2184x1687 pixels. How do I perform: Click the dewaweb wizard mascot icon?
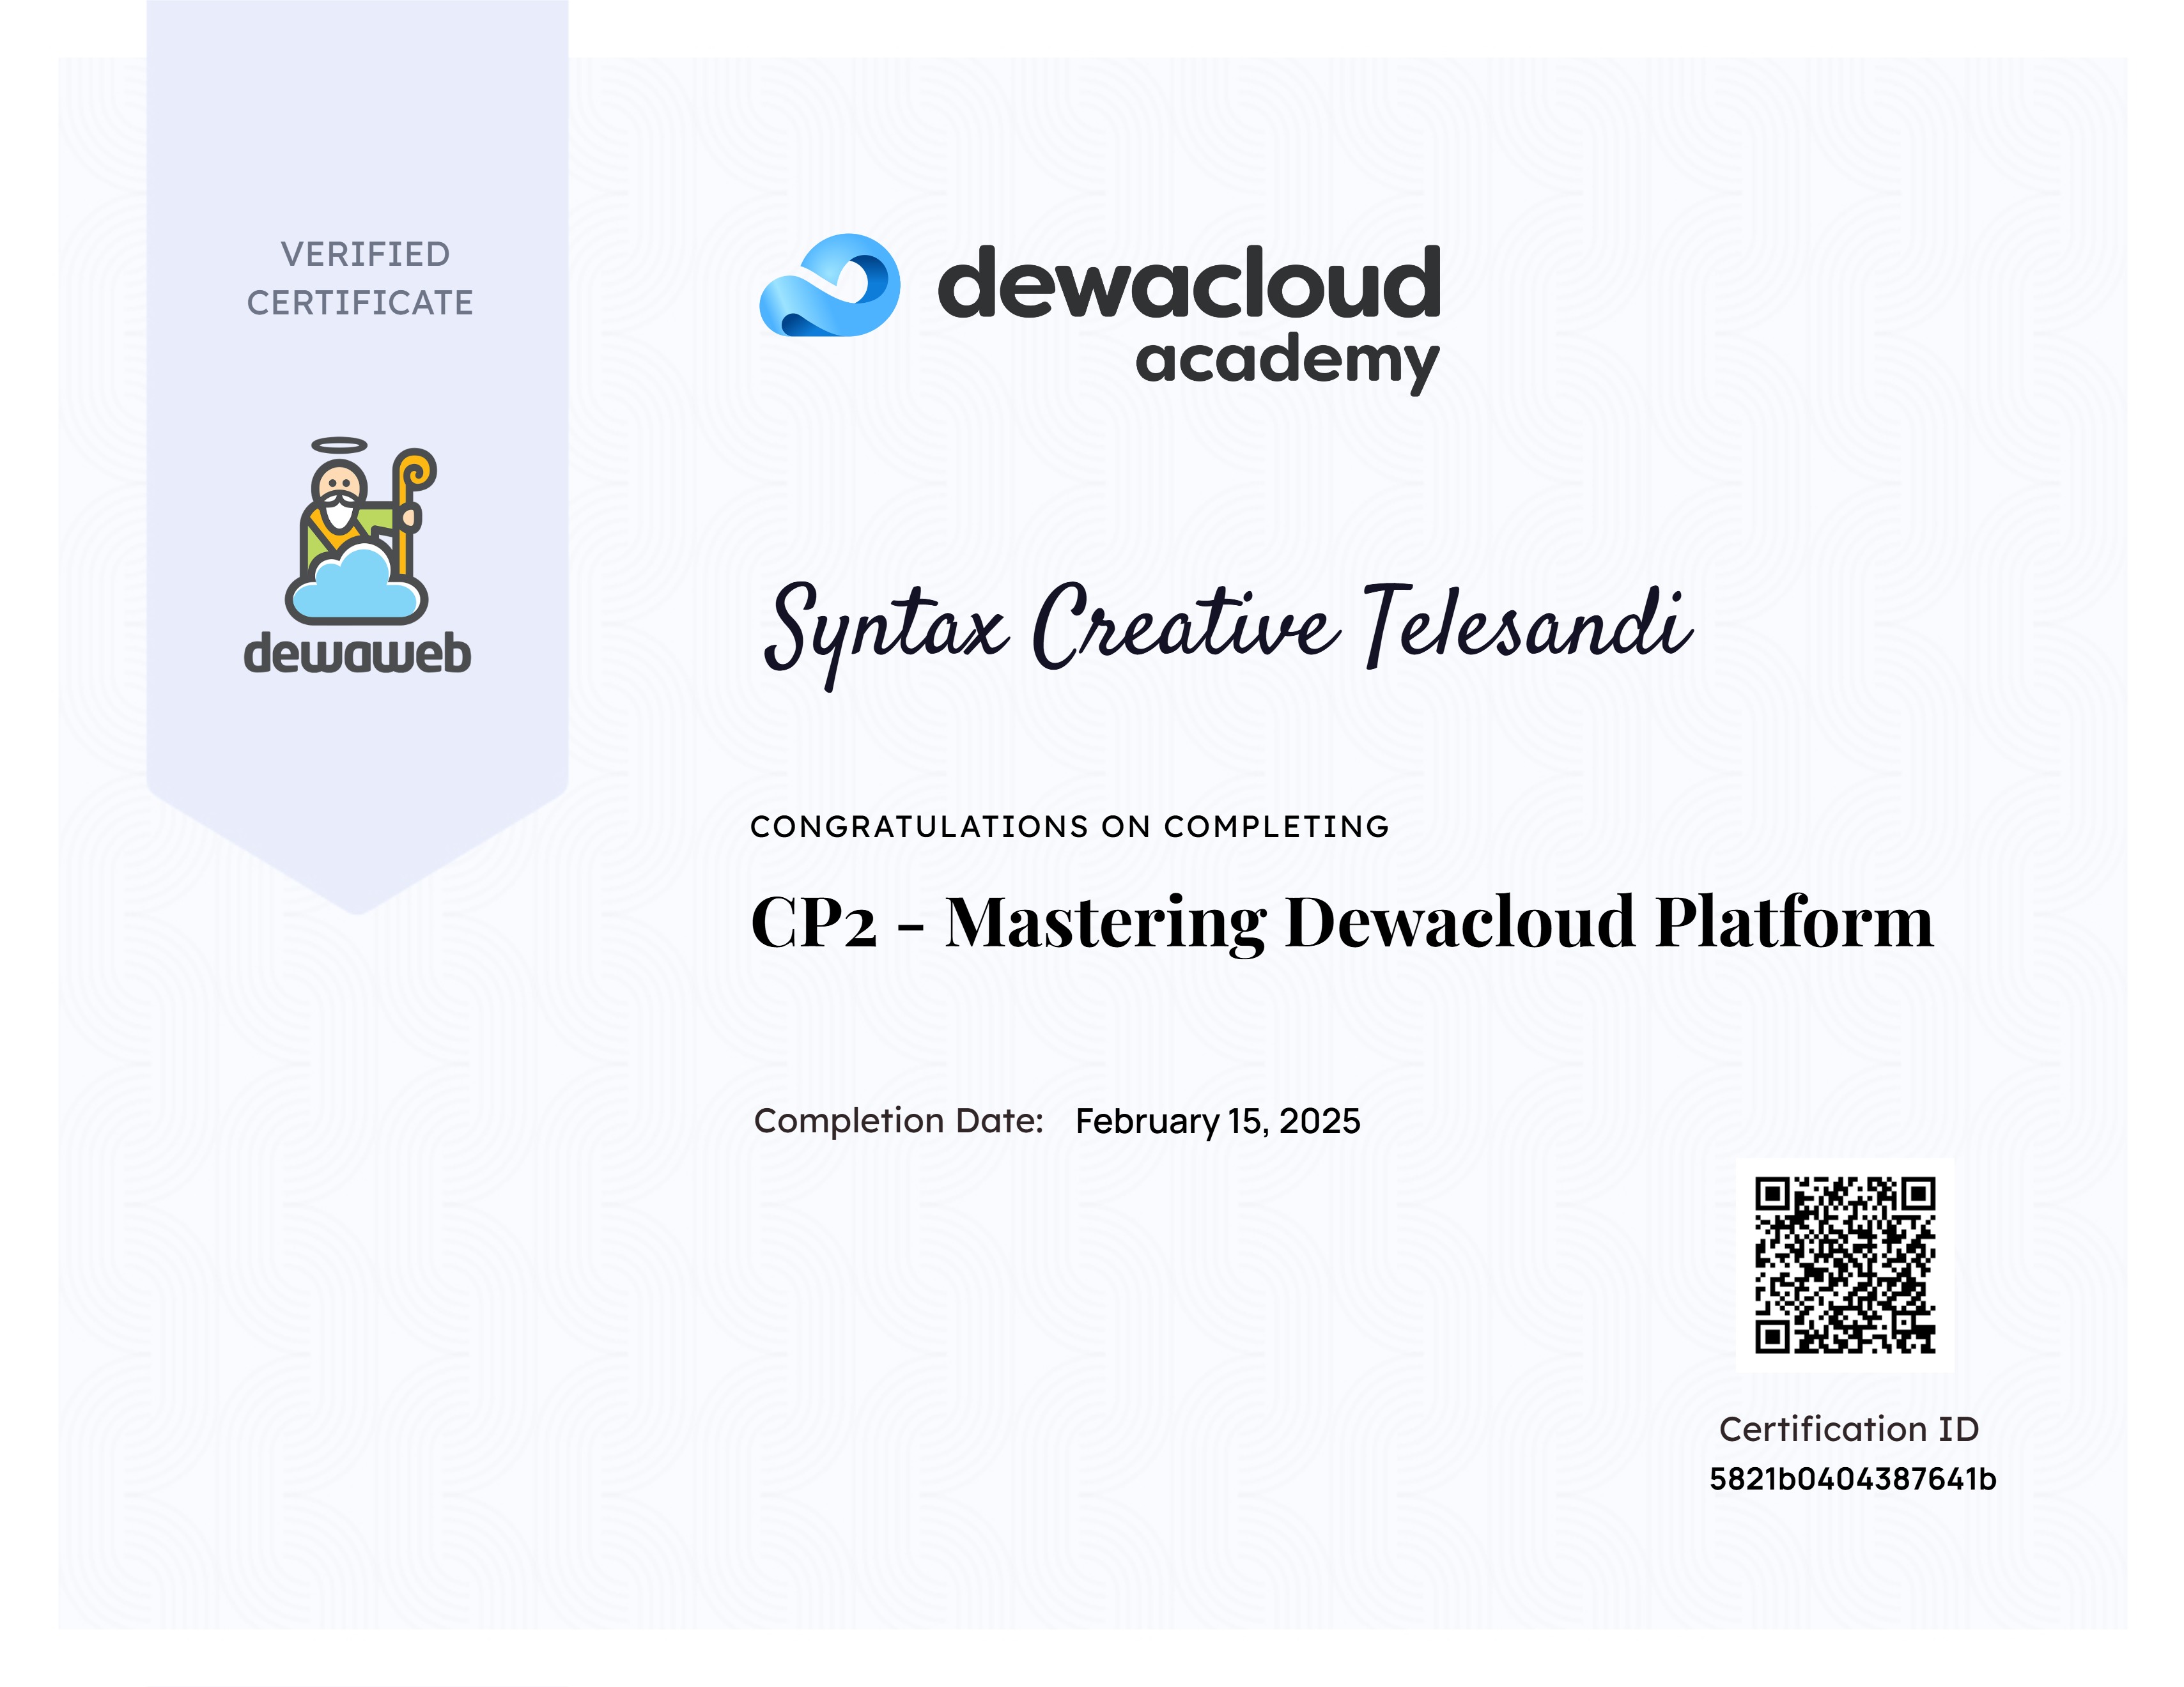click(361, 530)
